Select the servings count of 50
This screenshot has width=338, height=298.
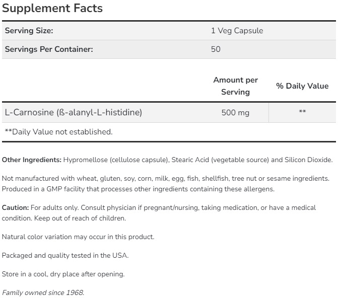pyautogui.click(x=216, y=49)
